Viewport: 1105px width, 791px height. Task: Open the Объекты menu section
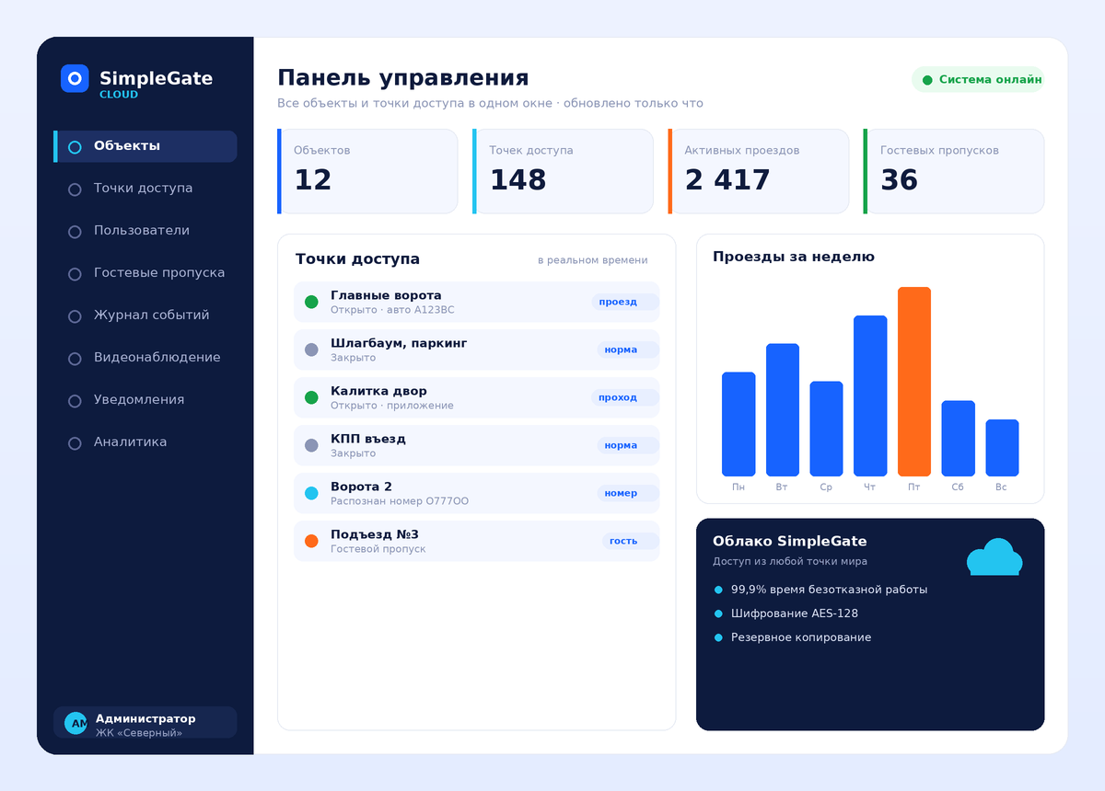tap(145, 146)
